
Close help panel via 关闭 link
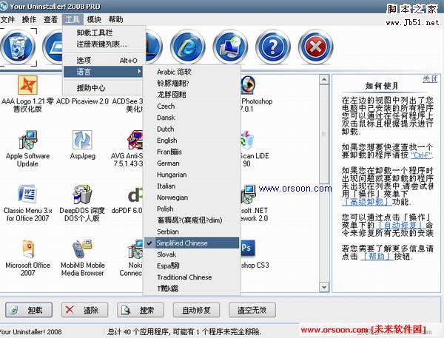tap(430, 78)
